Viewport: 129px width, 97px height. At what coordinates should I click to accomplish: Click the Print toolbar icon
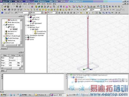point(20,7)
